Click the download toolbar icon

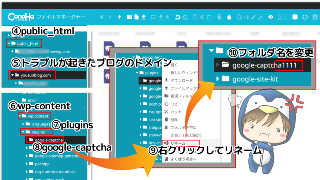(161, 17)
